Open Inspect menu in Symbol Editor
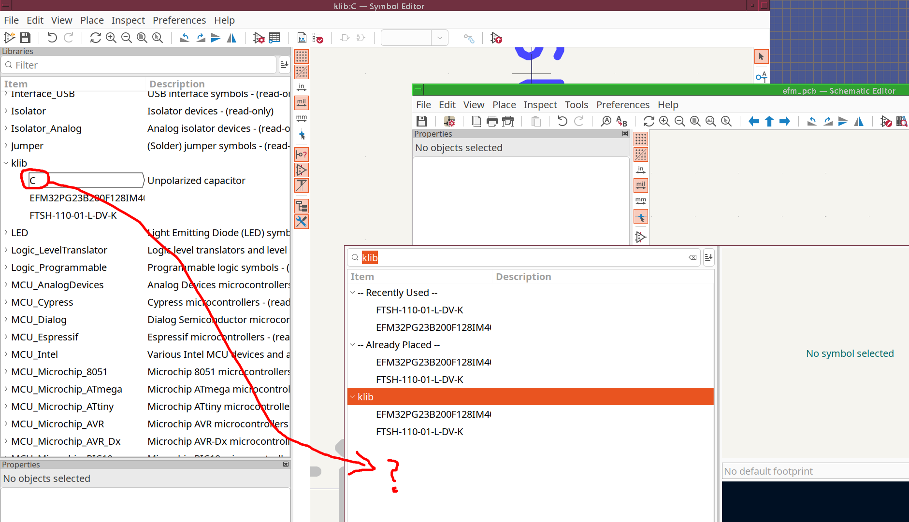The width and height of the screenshot is (909, 522). coord(128,20)
